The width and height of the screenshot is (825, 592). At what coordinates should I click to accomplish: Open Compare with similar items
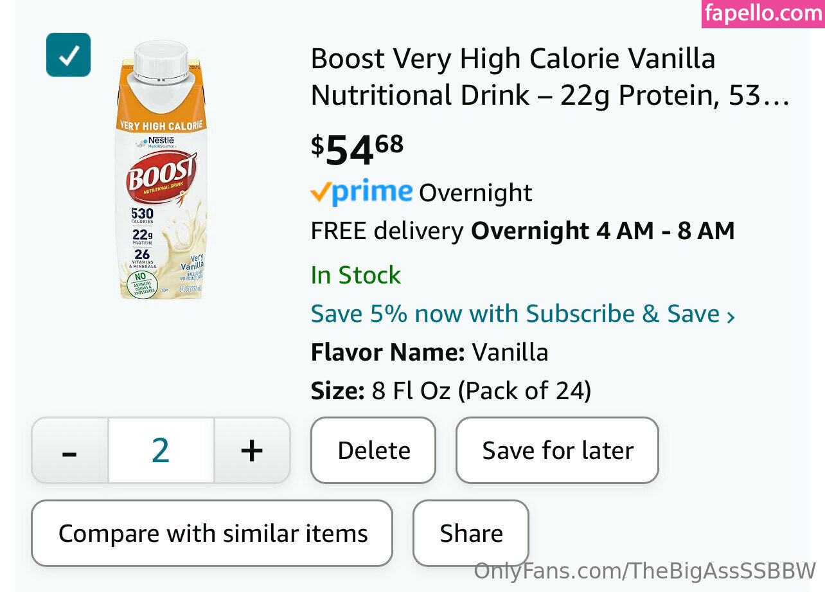[x=212, y=534]
